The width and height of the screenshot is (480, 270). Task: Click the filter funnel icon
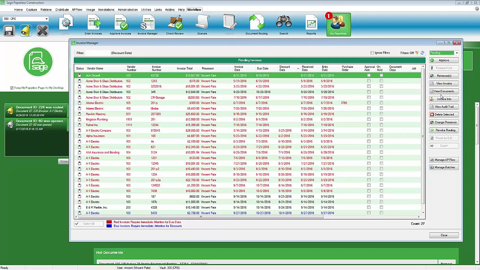(x=417, y=53)
